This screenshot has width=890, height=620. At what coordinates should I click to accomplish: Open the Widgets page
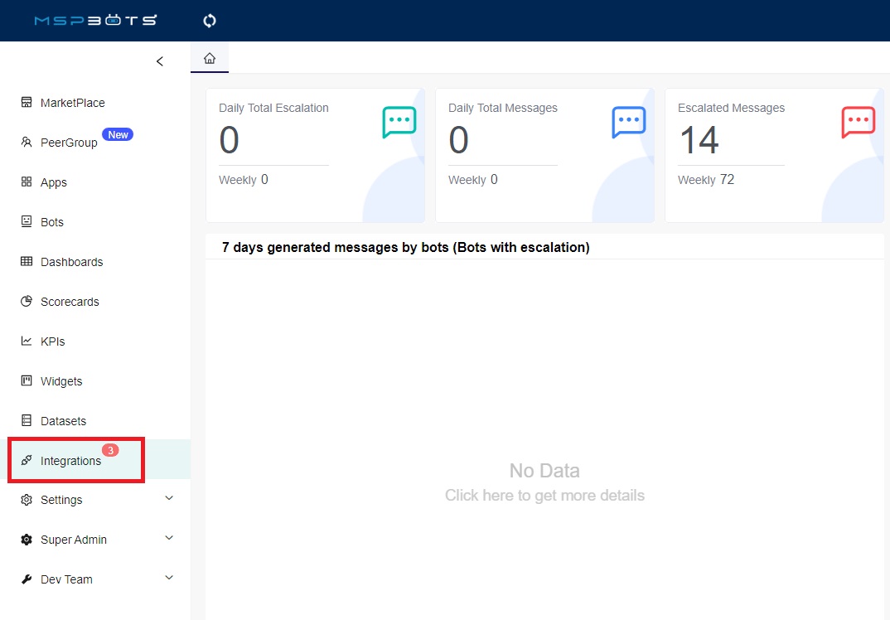61,381
